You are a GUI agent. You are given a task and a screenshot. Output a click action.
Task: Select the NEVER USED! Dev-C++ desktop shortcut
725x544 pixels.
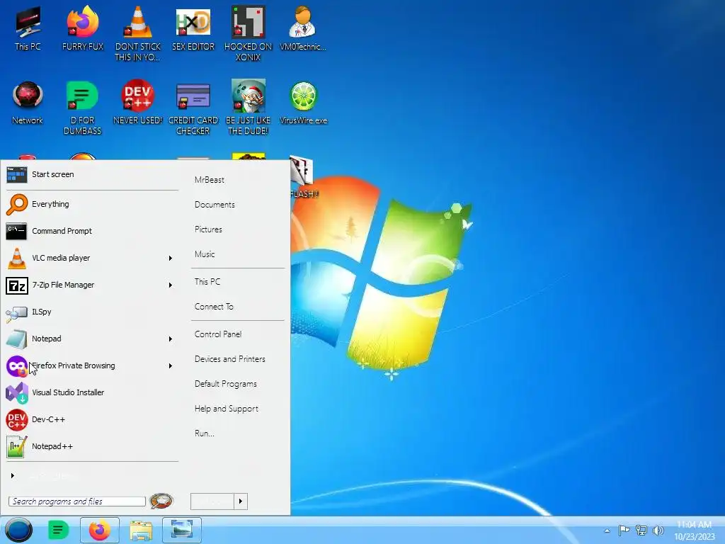tap(138, 102)
